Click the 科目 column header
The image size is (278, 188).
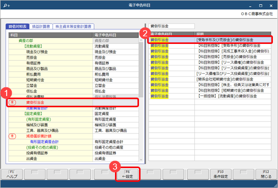(x=51, y=35)
